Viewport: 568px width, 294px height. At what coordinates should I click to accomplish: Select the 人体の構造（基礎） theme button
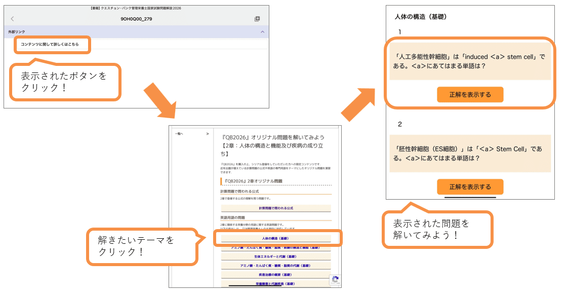click(x=276, y=238)
